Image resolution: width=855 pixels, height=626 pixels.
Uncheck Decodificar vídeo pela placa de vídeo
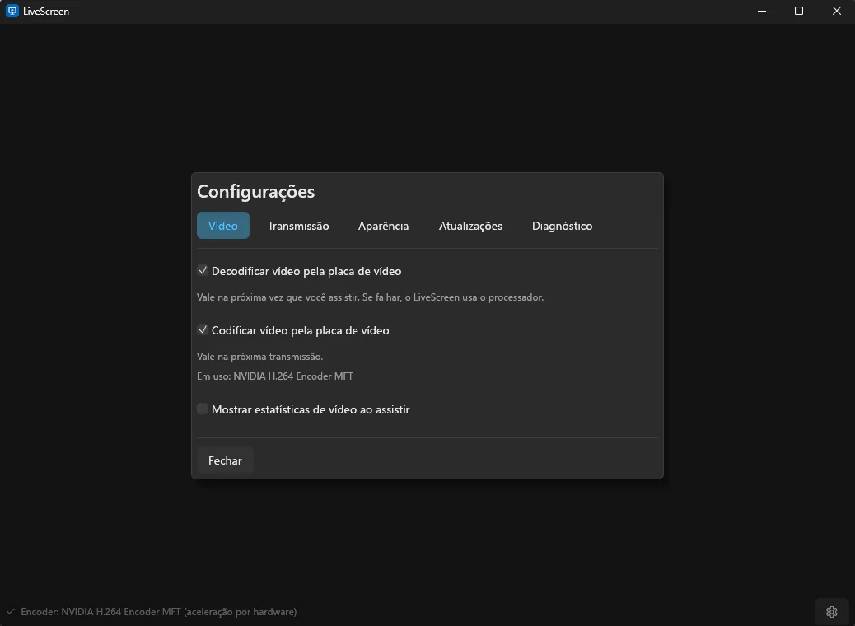coord(203,270)
